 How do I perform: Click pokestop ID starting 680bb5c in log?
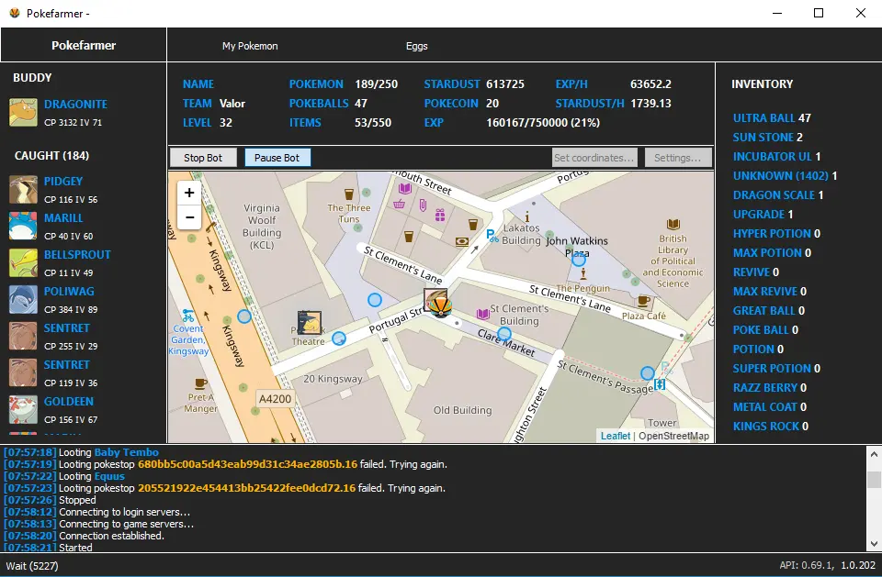[x=247, y=465]
